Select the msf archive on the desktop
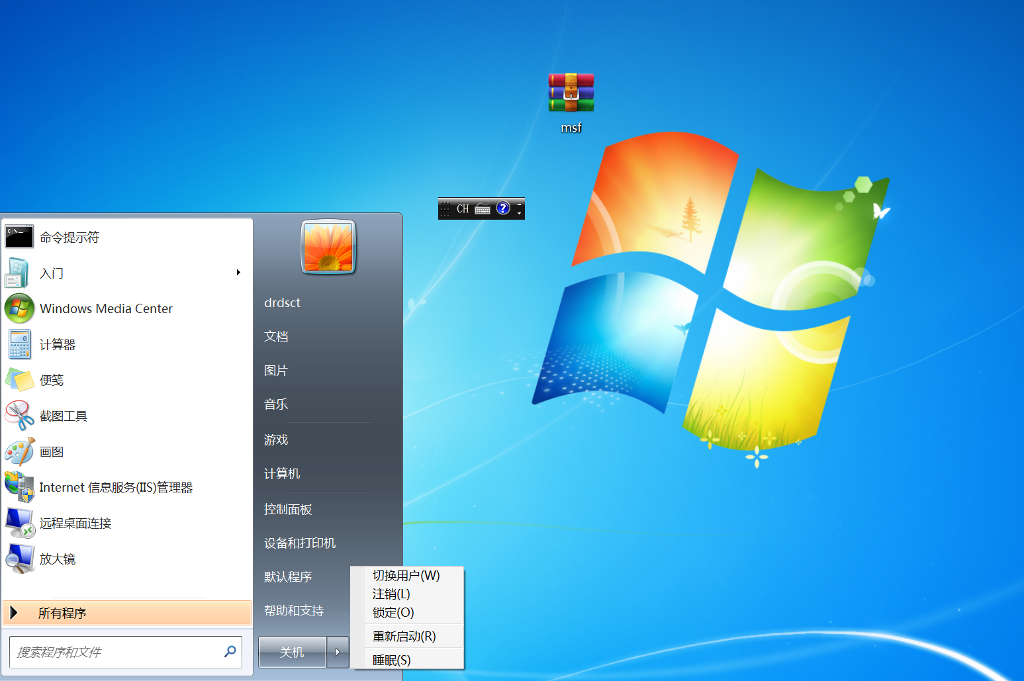 coord(571,103)
